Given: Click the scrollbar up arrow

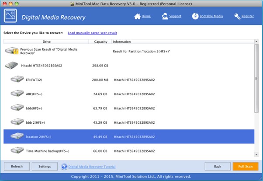Looking at the screenshot, I should pyautogui.click(x=256, y=41).
